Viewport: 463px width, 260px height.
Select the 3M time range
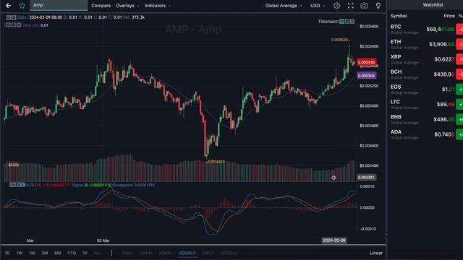pos(45,253)
